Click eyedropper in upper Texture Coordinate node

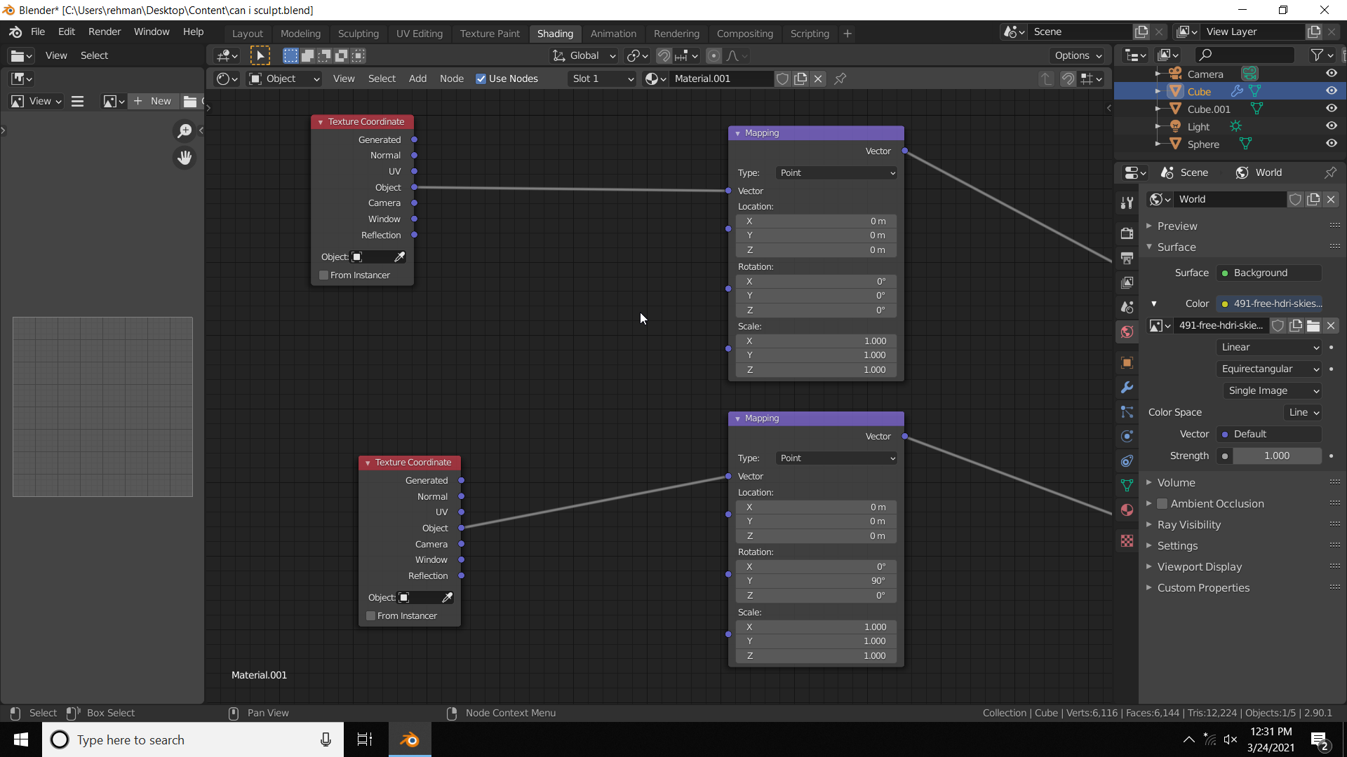point(399,257)
